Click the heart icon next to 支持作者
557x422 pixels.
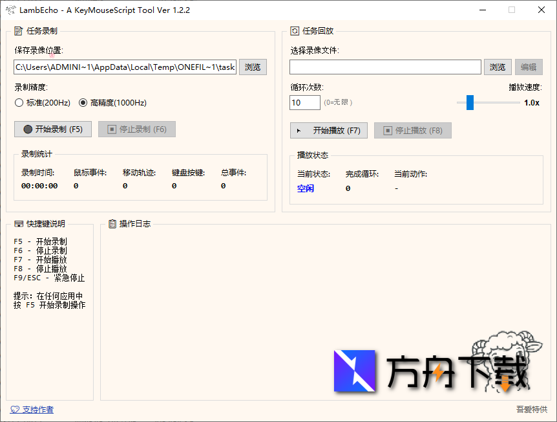[14, 409]
